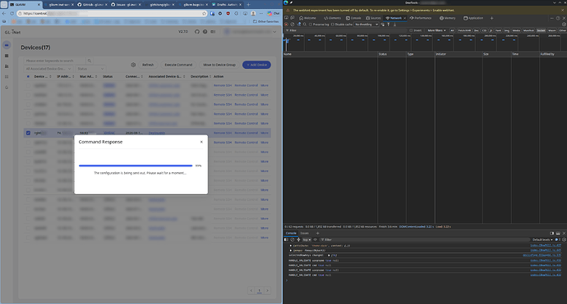
Task: Switch to DevTools Memory tab
Action: coord(448,18)
